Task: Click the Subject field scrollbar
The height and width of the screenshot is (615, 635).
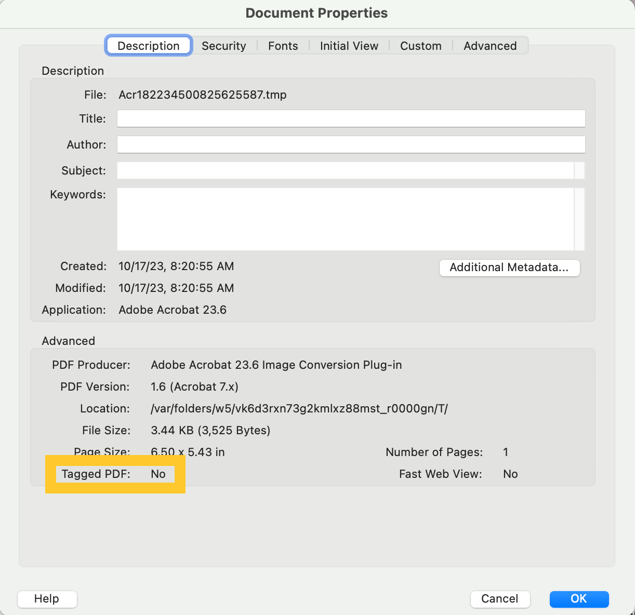Action: click(579, 170)
